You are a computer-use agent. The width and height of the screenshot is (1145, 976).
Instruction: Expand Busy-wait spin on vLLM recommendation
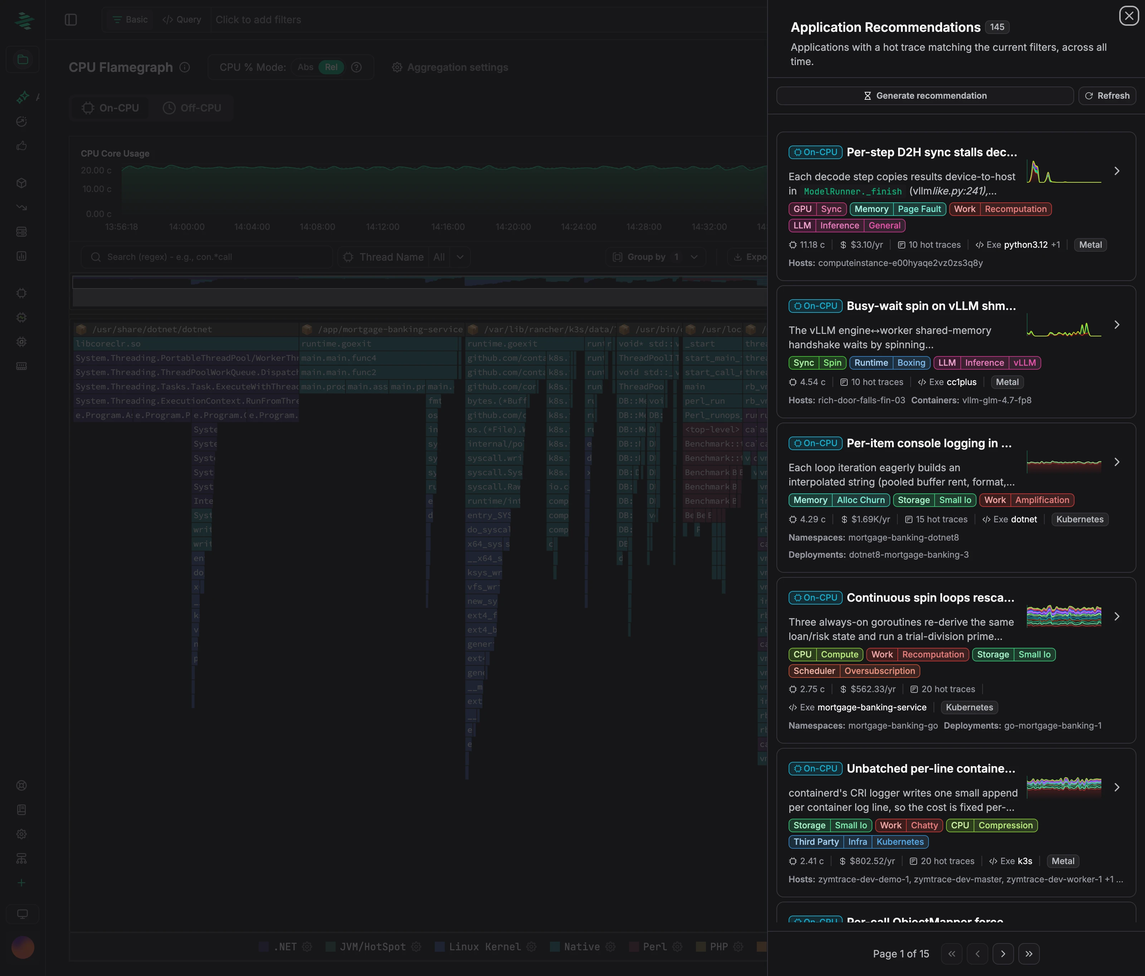(x=1117, y=325)
